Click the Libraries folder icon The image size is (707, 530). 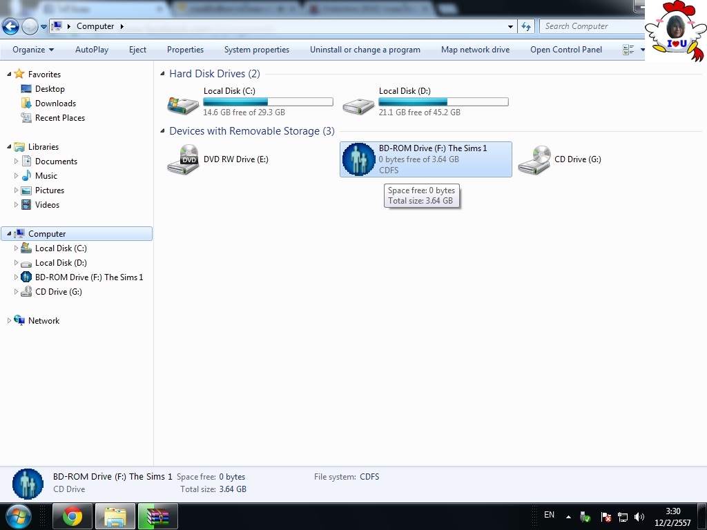[19, 146]
